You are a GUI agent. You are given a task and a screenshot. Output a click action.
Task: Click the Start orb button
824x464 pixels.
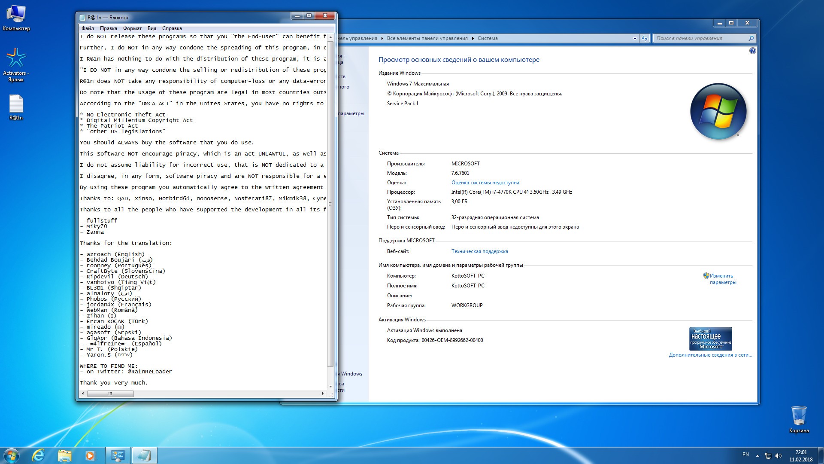(x=12, y=455)
